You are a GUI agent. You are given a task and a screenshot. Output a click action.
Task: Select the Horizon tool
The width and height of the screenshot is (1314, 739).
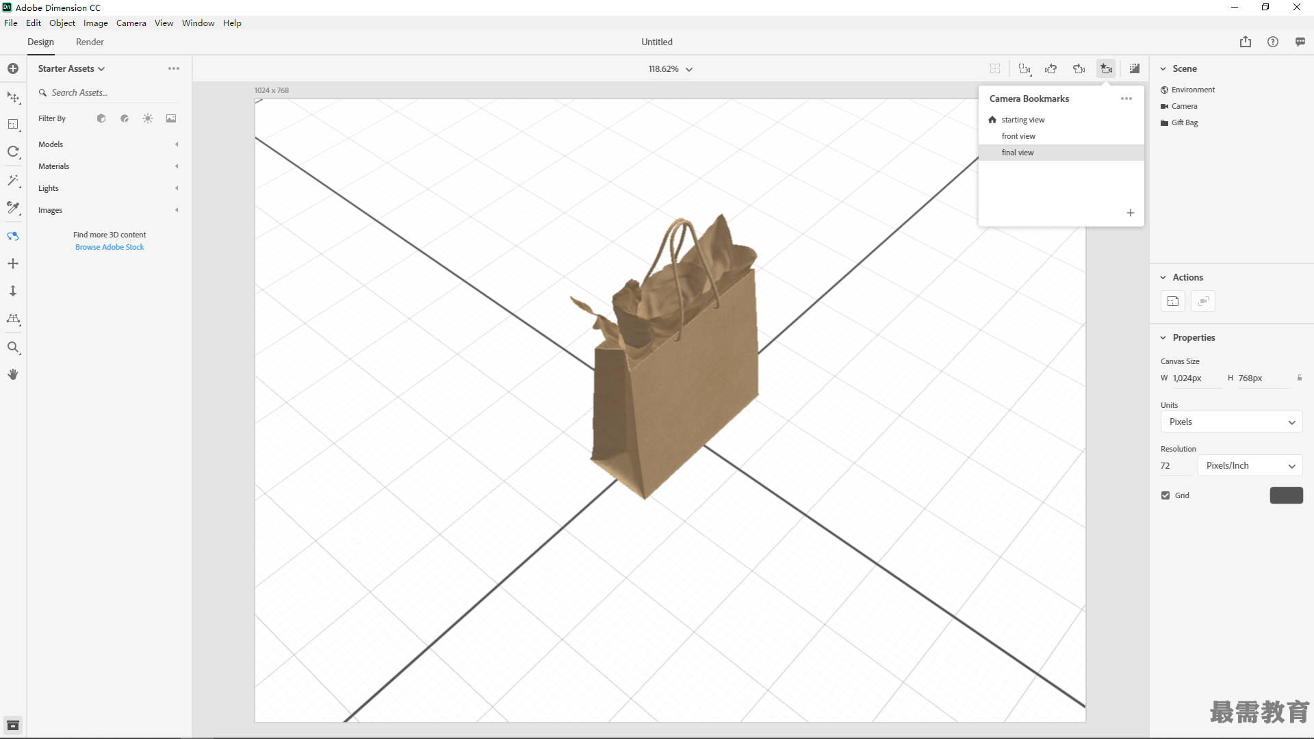(13, 319)
